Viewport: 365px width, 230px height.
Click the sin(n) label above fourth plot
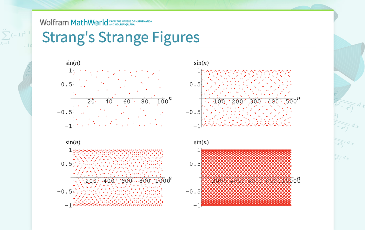click(x=201, y=142)
